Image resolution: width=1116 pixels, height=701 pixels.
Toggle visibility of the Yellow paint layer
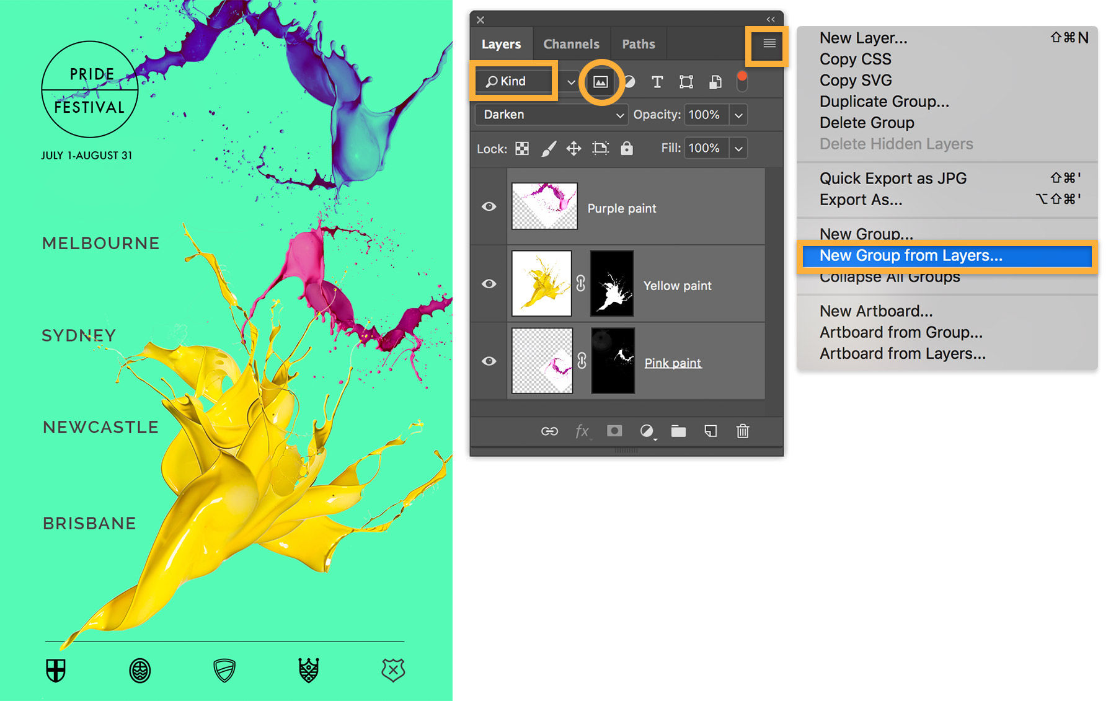pyautogui.click(x=489, y=284)
